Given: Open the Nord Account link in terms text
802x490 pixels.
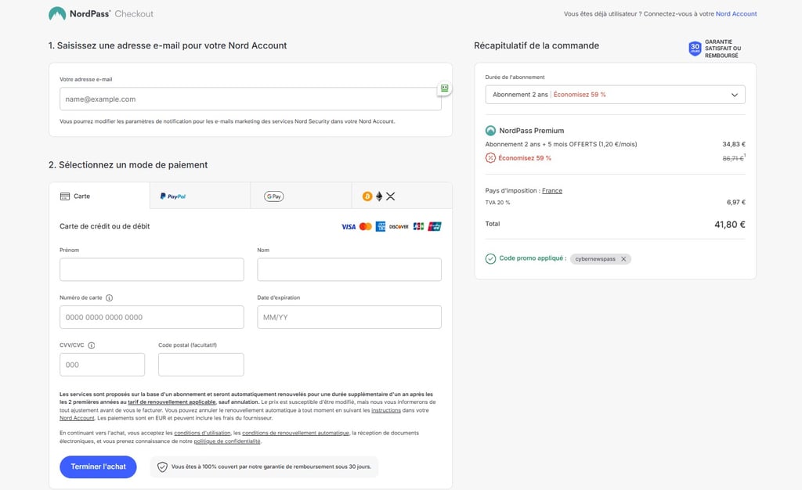Looking at the screenshot, I should coord(77,418).
